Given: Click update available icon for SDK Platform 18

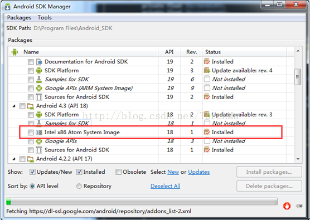Looking at the screenshot, I should (207, 115).
